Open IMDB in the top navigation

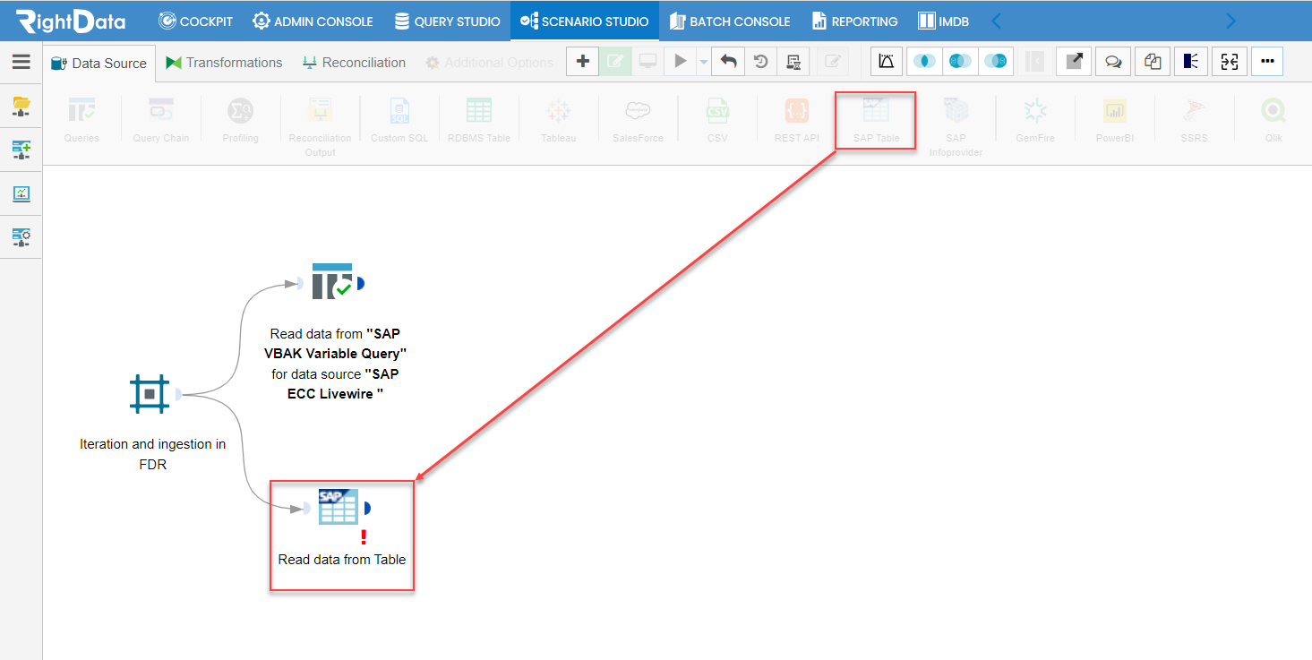tap(944, 21)
